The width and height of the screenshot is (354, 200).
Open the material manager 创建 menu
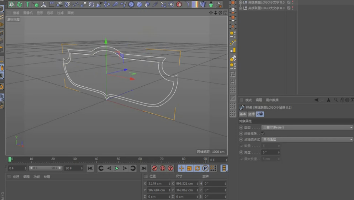tap(16, 176)
